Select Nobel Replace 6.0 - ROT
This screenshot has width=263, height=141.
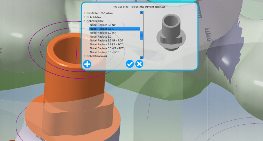[x=104, y=52]
